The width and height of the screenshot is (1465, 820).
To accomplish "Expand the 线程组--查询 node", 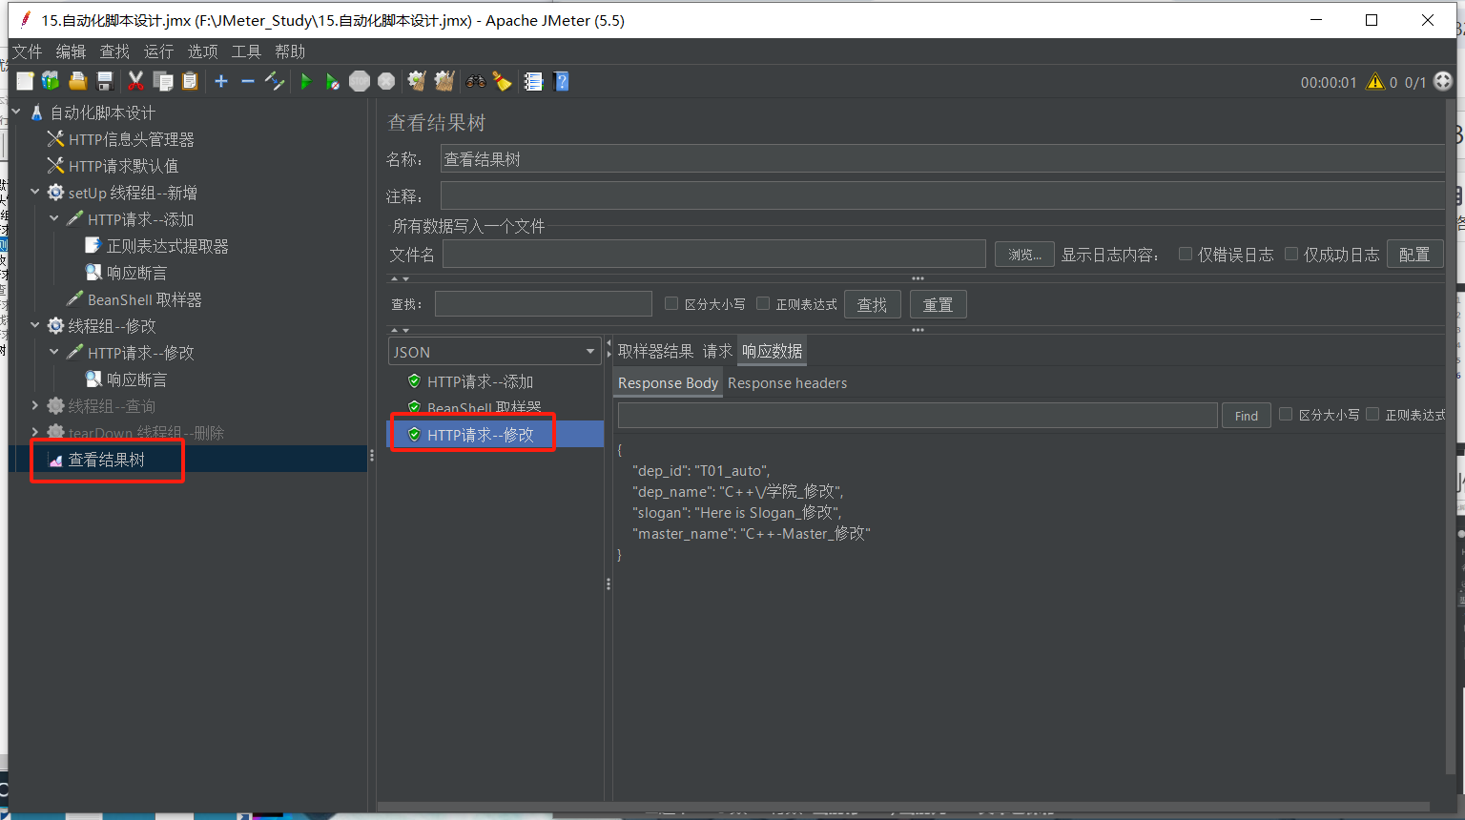I will [35, 406].
